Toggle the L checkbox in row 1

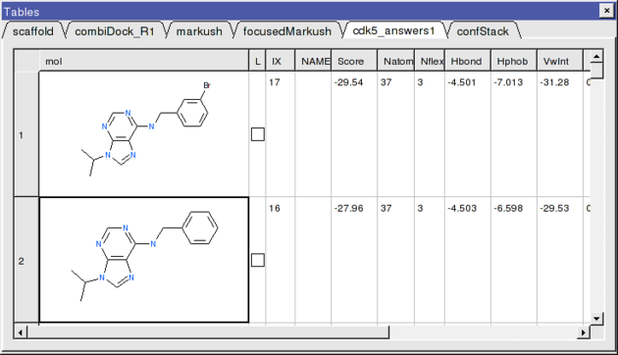[257, 134]
